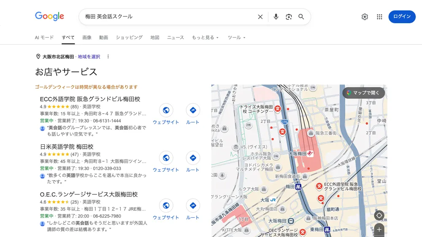The width and height of the screenshot is (422, 237).
Task: Get route to 日米英語学院 梅田校
Action: click(193, 158)
